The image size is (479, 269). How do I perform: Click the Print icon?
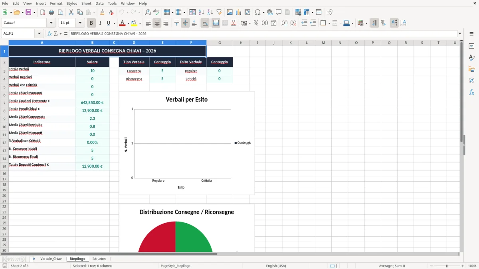[x=51, y=12]
